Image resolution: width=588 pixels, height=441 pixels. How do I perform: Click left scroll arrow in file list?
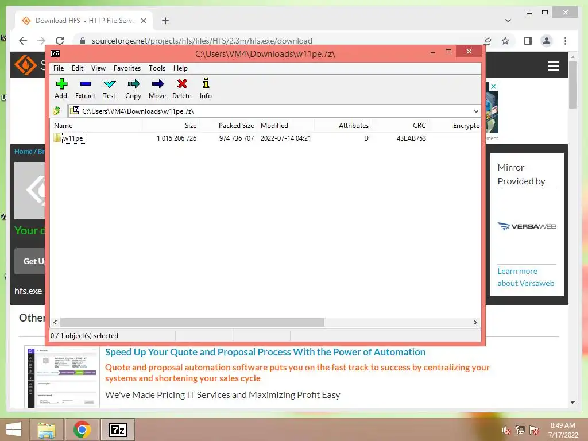[56, 322]
